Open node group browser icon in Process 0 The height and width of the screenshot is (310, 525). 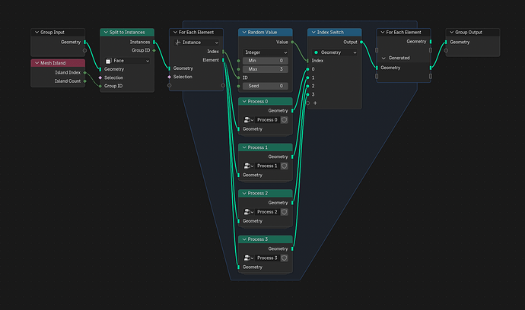tap(248, 120)
